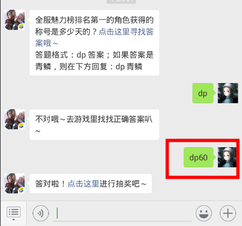Select the 不对哦 reply message bubble

click(94, 124)
